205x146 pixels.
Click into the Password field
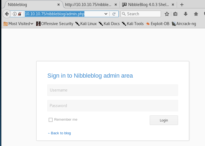click(x=112, y=106)
